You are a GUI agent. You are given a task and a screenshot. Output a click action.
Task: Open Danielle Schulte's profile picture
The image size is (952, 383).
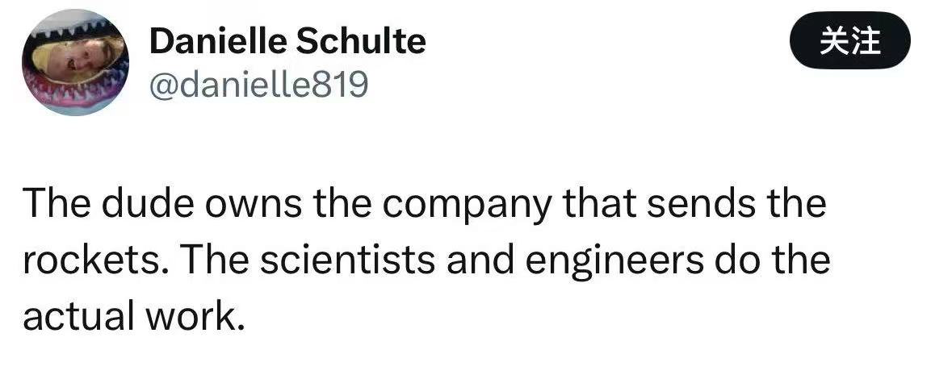(x=75, y=63)
